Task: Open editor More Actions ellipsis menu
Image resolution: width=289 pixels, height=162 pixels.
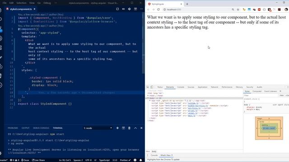Action: click(x=141, y=9)
